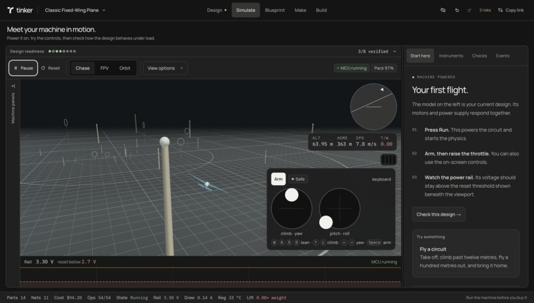Click the attitude horizon compass dial

(373, 107)
